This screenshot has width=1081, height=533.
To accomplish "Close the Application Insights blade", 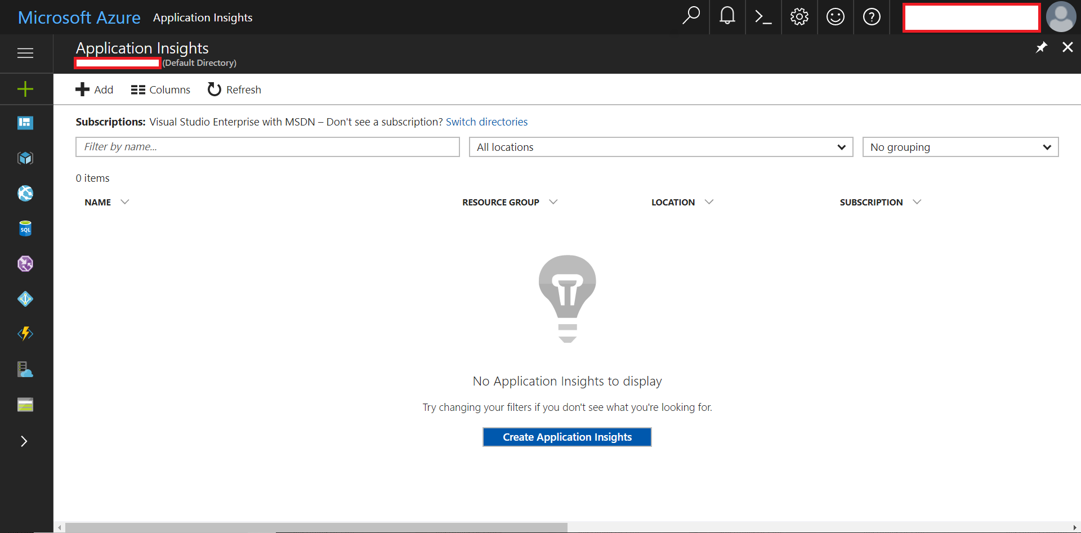I will [x=1067, y=47].
